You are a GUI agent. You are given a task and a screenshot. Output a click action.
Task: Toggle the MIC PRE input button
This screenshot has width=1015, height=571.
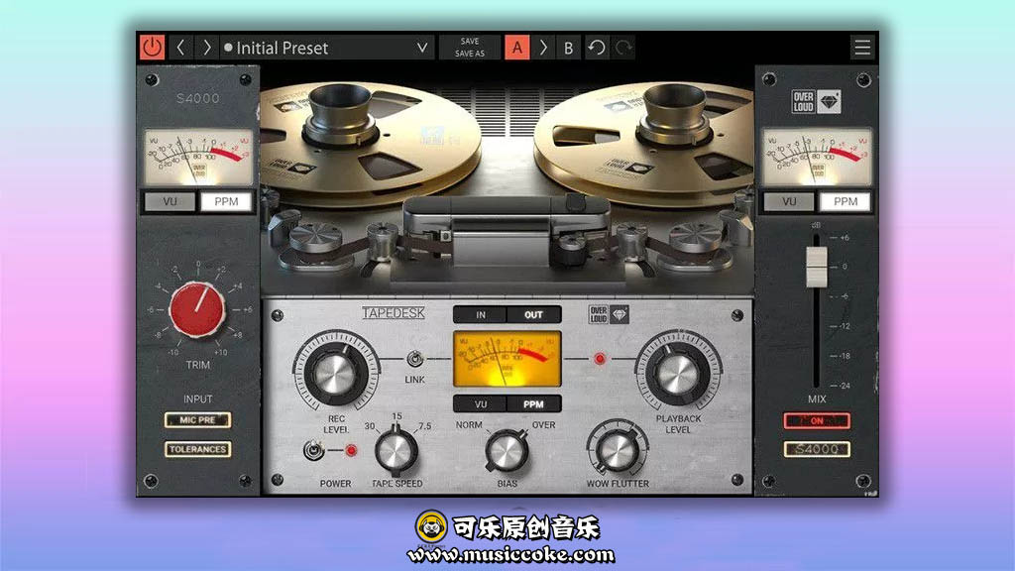point(197,420)
